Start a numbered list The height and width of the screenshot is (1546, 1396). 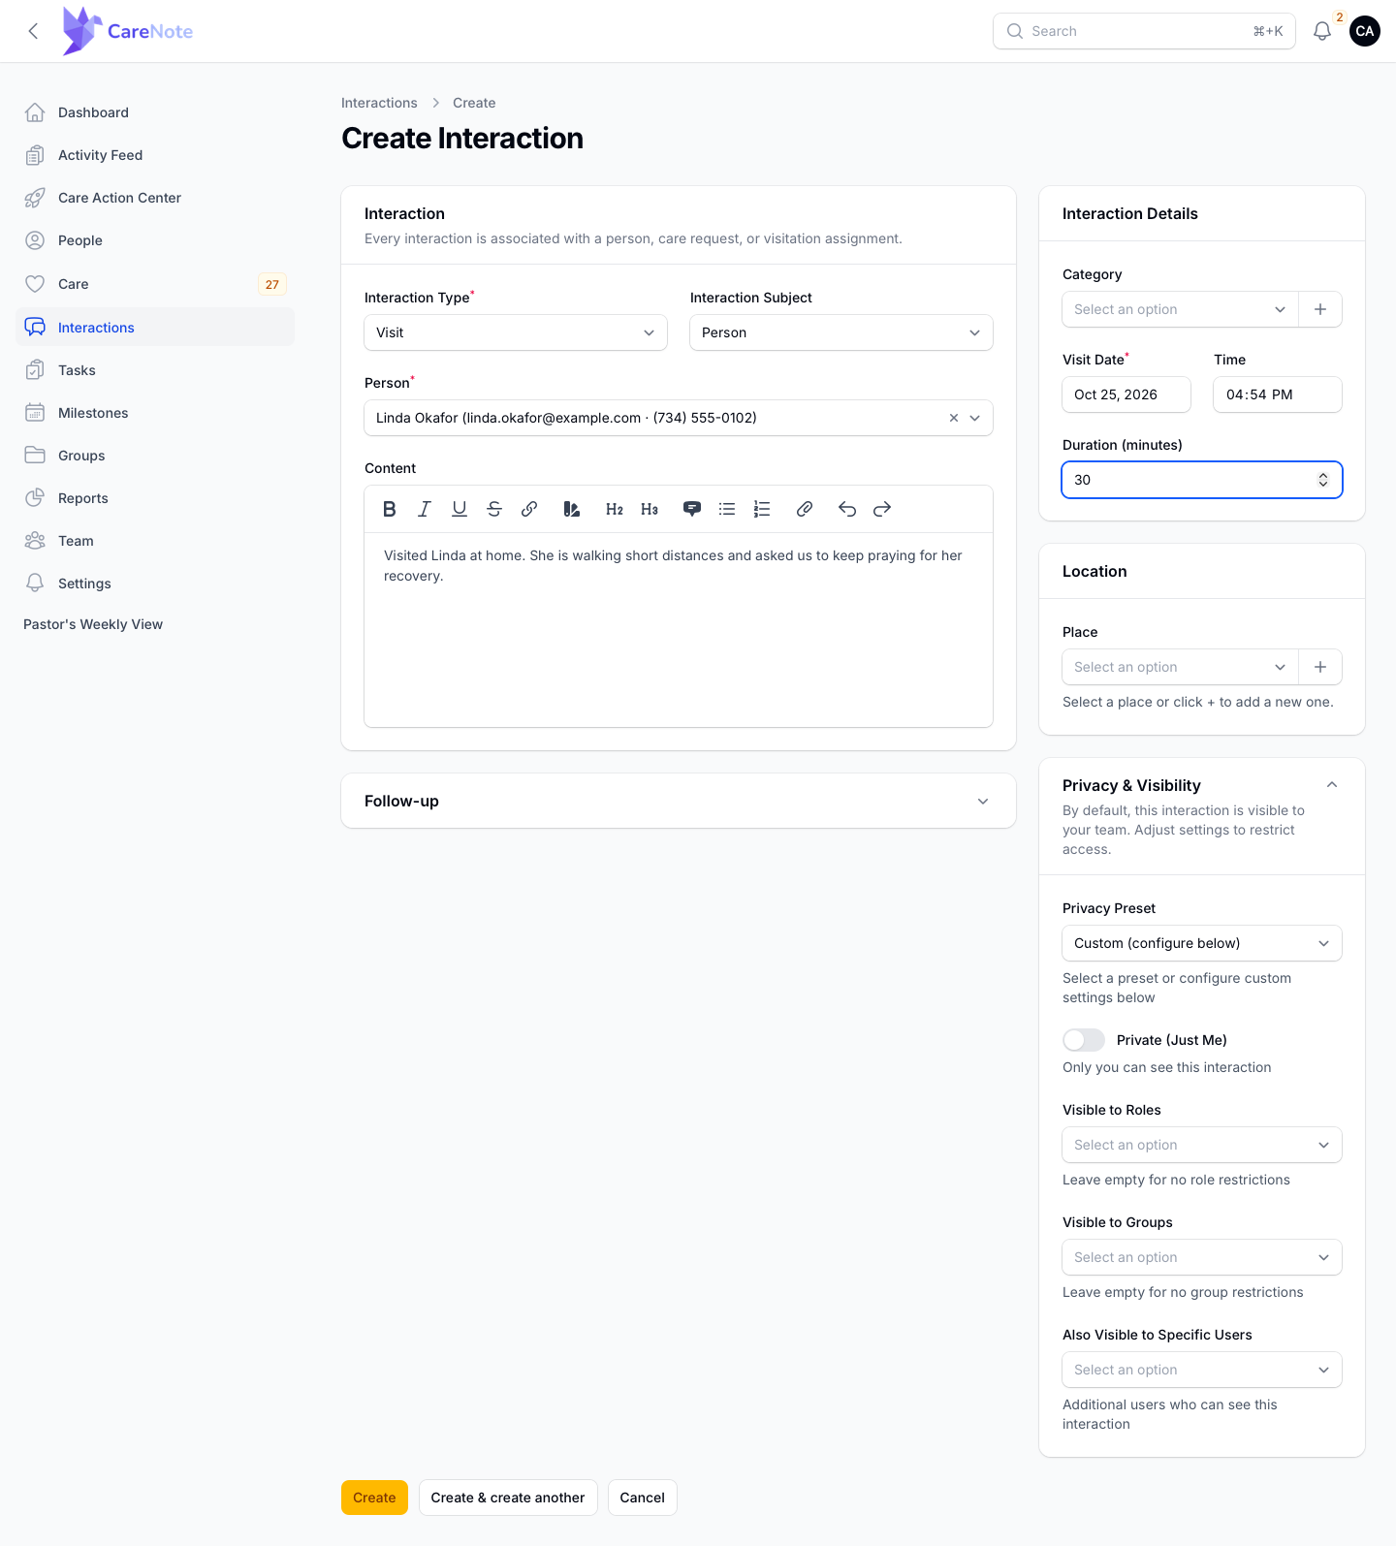pyautogui.click(x=762, y=509)
